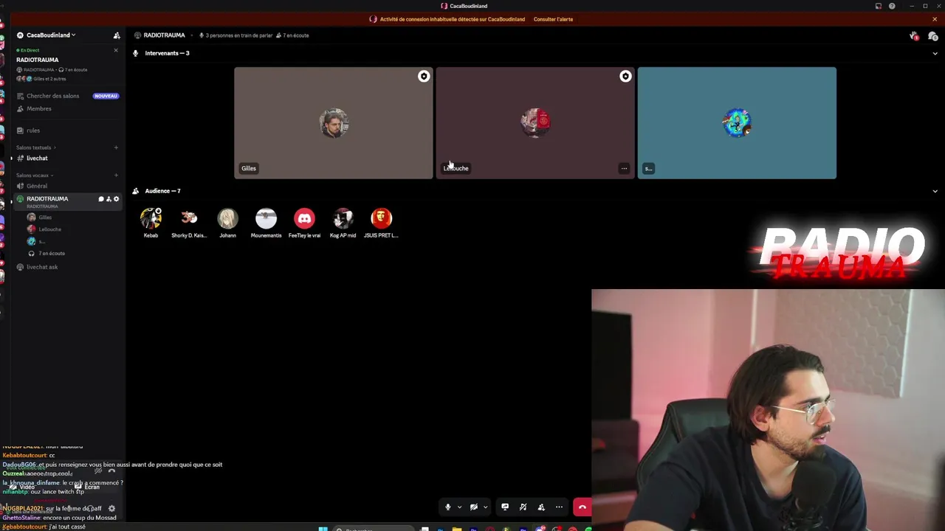The image size is (945, 531).
Task: Add a channel to Salons vocaux
Action: 116,176
